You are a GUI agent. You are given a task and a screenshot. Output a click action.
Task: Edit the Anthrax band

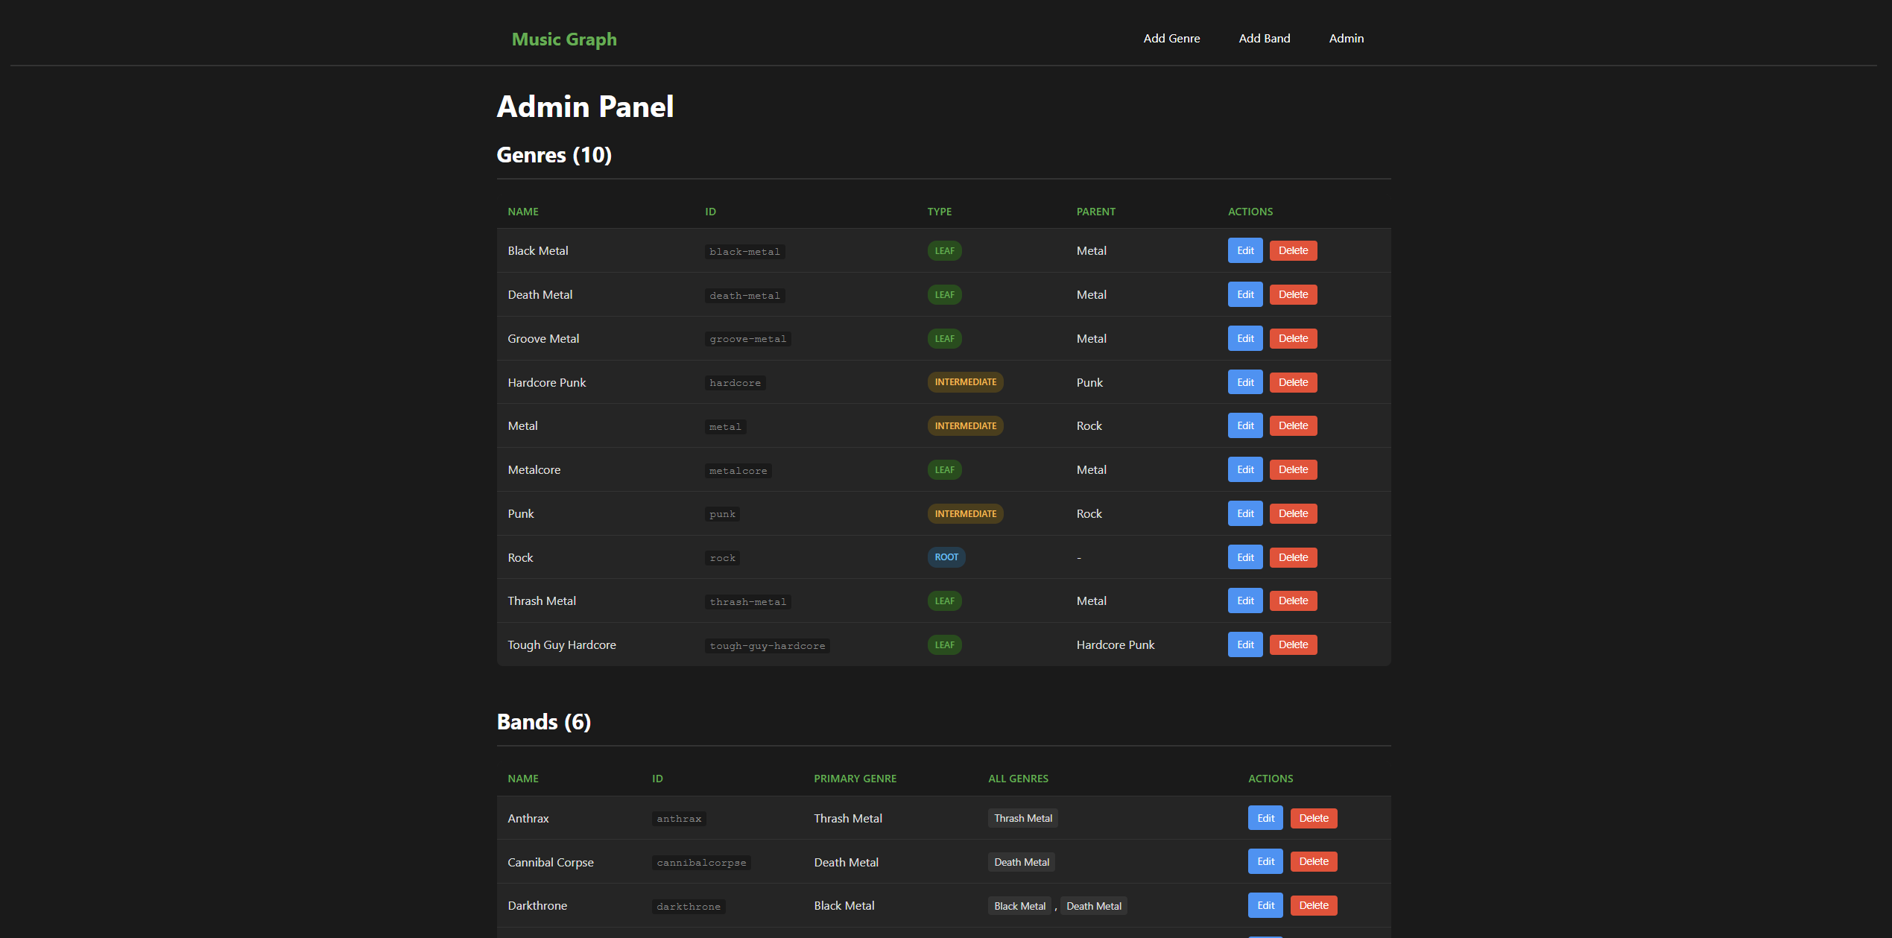(1265, 818)
